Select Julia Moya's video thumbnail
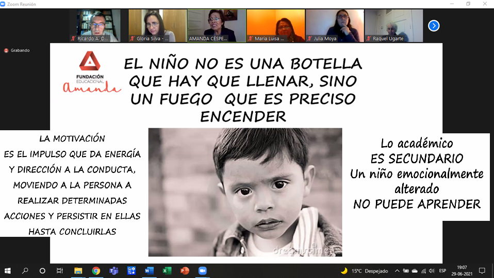 point(335,26)
